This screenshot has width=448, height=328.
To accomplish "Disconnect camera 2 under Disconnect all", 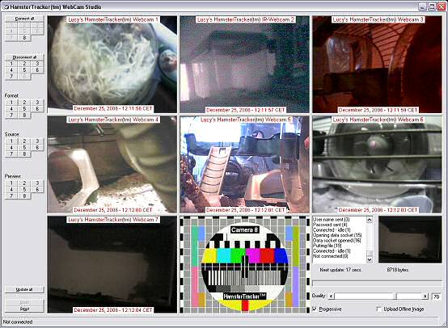I will [x=24, y=64].
